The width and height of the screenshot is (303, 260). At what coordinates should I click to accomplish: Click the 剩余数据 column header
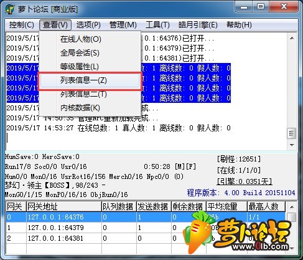pyautogui.click(x=189, y=206)
